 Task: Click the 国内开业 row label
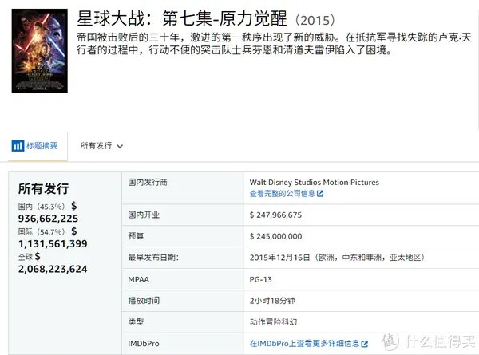144,215
